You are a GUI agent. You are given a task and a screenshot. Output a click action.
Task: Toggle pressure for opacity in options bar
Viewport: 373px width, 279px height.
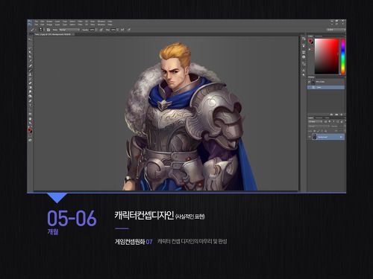[x=101, y=30]
